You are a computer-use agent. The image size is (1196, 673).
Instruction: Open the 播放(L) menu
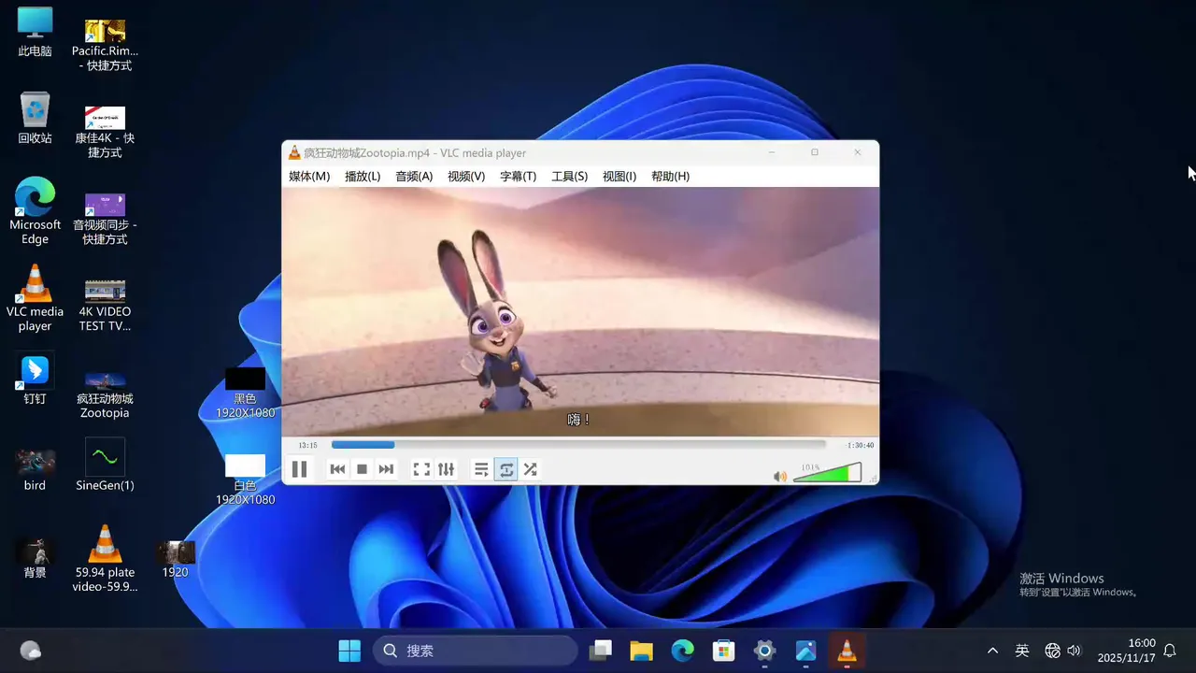[363, 176]
